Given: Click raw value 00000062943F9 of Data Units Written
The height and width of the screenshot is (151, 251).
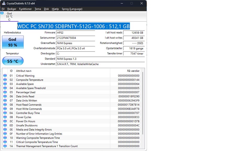Looking at the screenshot, I should pyautogui.click(x=129, y=101).
